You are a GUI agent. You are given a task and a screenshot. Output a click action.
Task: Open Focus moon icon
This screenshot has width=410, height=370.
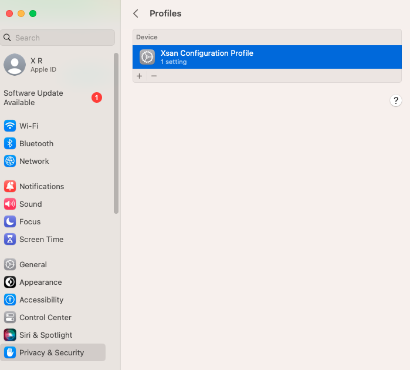pyautogui.click(x=10, y=221)
